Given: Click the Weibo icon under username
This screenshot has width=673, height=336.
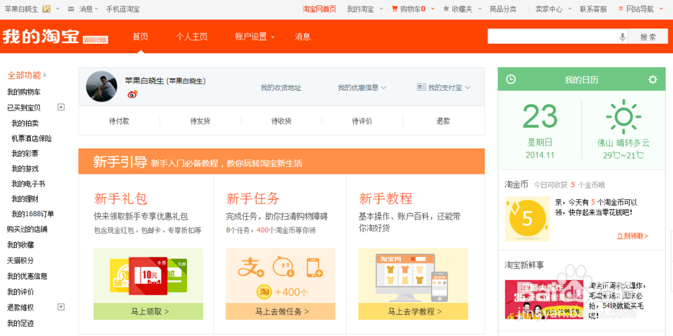Looking at the screenshot, I should coord(133,94).
